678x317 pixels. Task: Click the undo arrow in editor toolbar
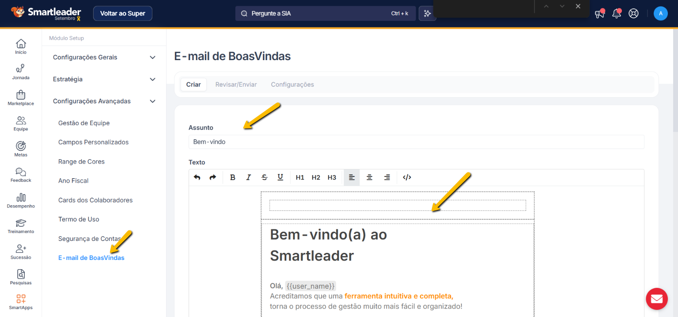pos(197,177)
